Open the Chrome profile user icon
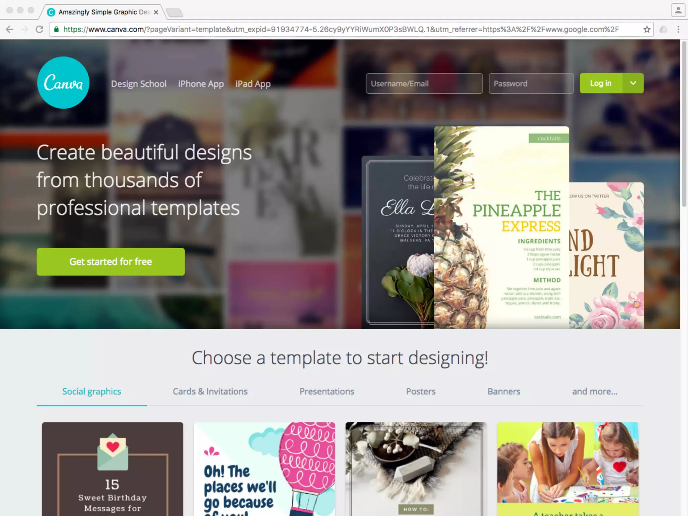The height and width of the screenshot is (516, 688). point(678,10)
